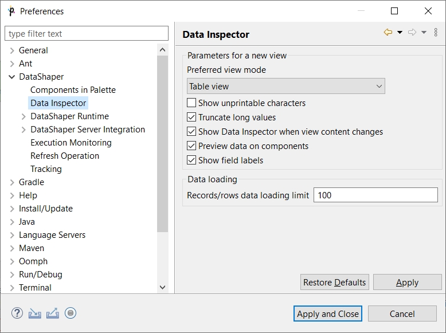Click the Import preferences icon
446x333 pixels.
click(x=35, y=314)
